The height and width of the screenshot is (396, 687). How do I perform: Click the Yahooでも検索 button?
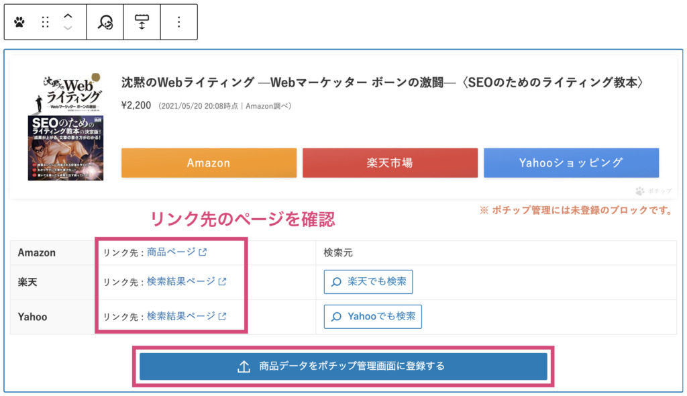(373, 316)
